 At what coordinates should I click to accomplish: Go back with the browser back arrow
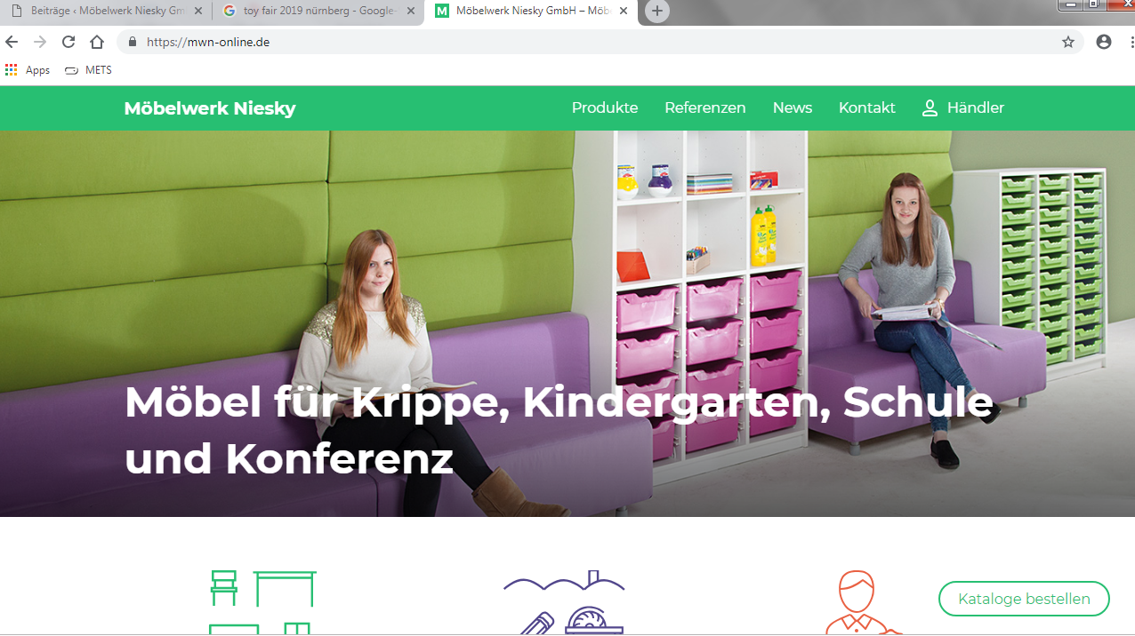pyautogui.click(x=12, y=42)
